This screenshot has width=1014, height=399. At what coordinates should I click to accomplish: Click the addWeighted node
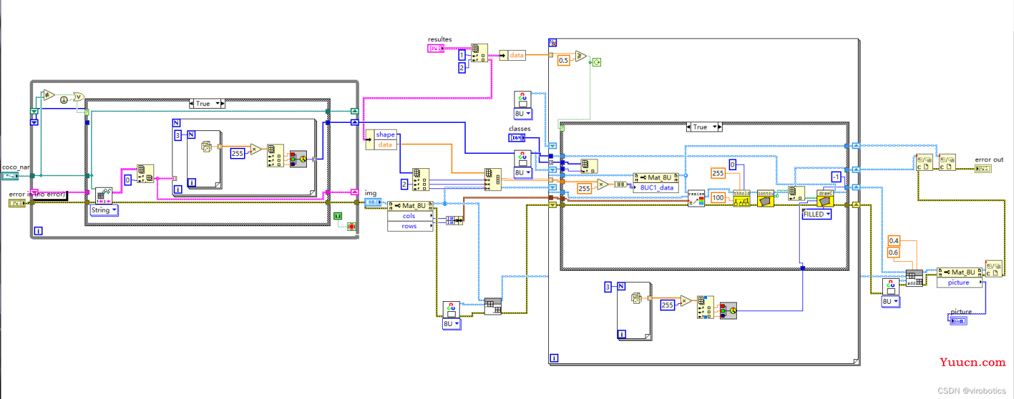click(x=915, y=279)
